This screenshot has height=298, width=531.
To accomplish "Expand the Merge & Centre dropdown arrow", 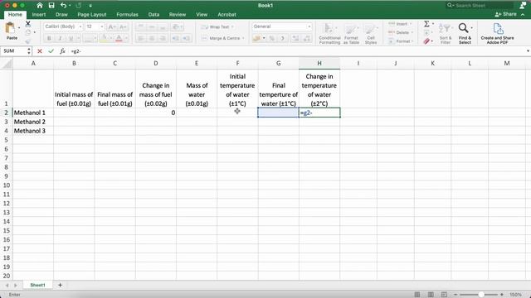I will (x=243, y=38).
